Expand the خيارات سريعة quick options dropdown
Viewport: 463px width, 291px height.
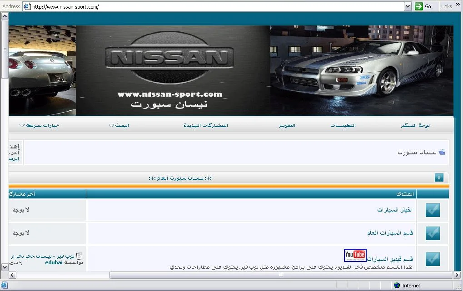coord(39,125)
